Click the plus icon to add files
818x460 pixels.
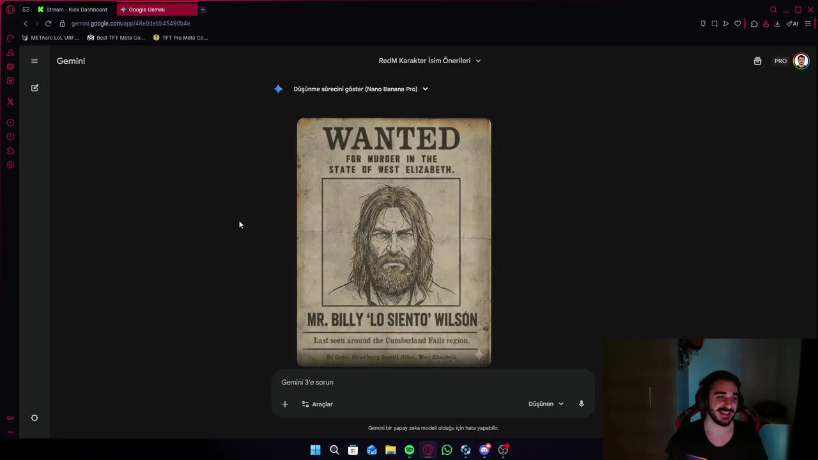point(285,404)
